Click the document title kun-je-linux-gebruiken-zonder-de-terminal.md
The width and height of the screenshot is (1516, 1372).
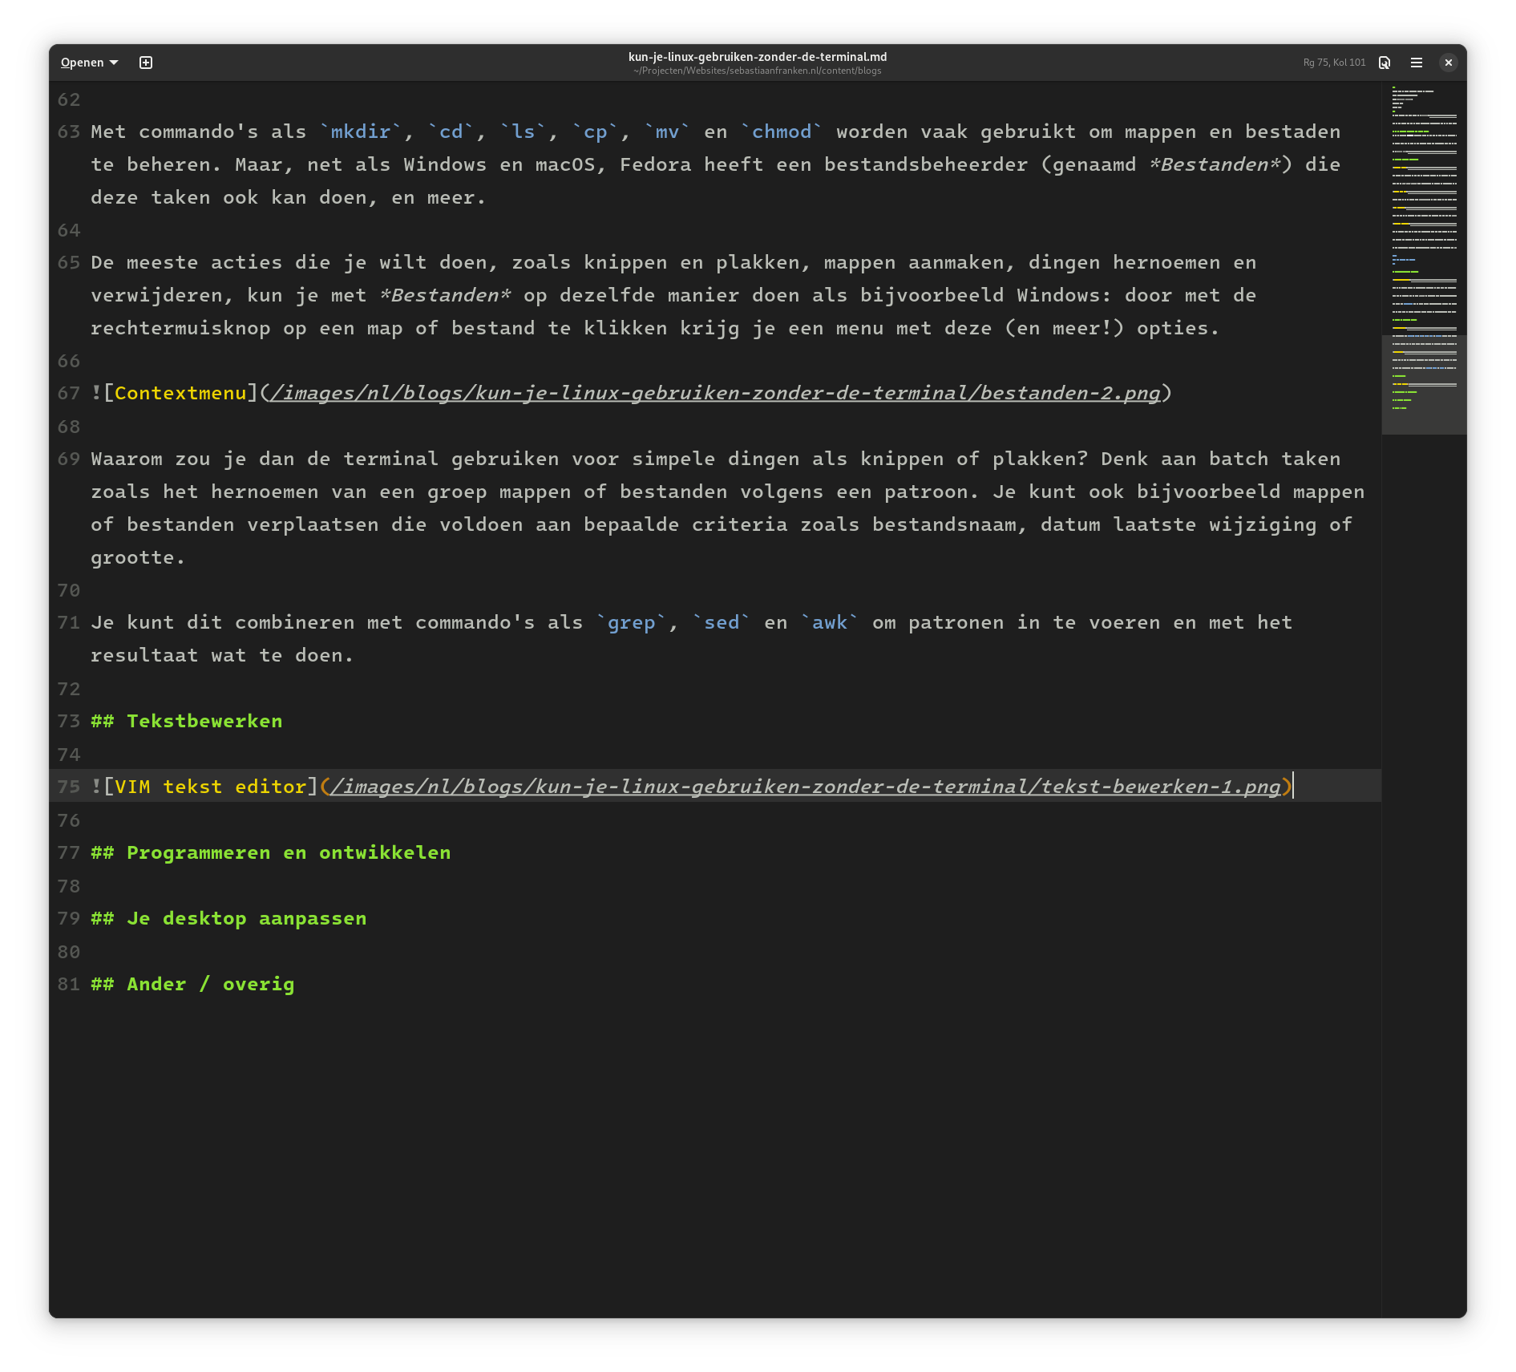tap(758, 57)
